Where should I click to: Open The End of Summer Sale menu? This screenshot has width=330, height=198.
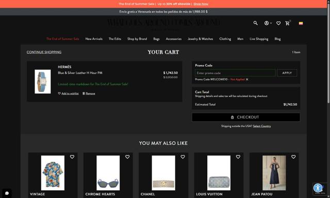63,39
